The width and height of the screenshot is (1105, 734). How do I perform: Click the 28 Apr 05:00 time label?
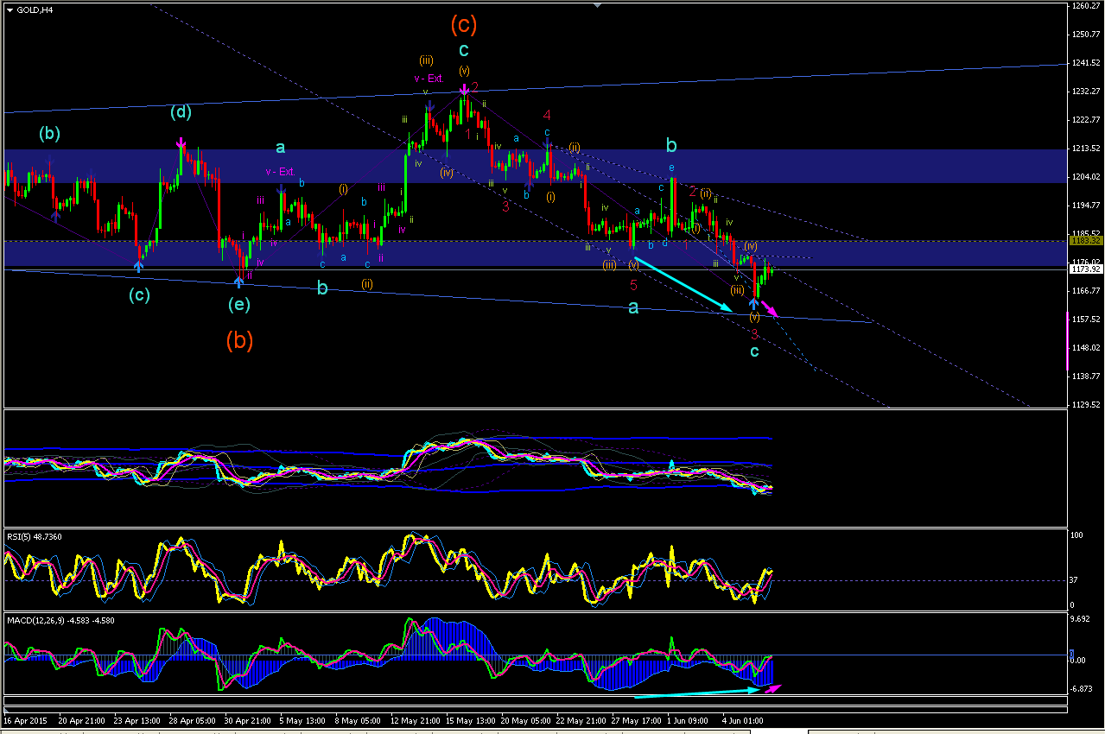click(191, 718)
